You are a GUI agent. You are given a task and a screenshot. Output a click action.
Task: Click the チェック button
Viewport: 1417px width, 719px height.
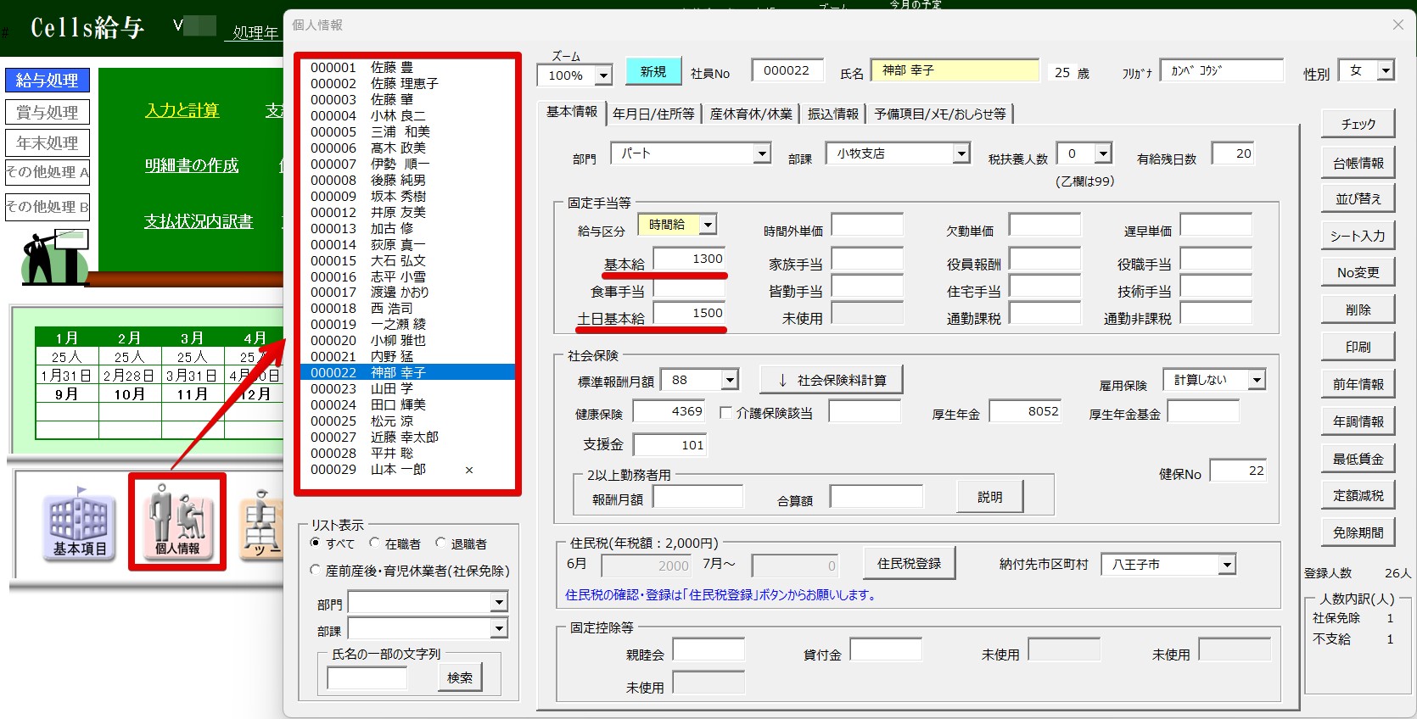pos(1358,124)
